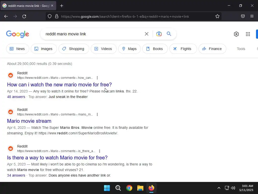Screen dimensions: 258x194
Task: Switch to Finance results
Action: coord(212,49)
